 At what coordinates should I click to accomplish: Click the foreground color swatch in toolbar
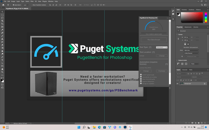tap(2, 80)
